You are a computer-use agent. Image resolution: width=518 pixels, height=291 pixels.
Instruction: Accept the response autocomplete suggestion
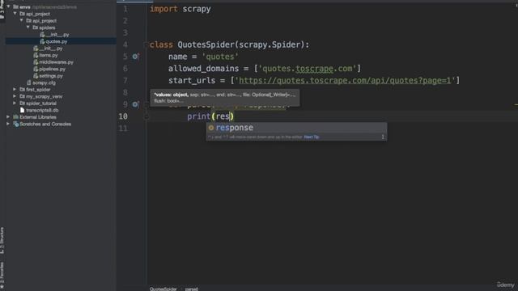click(296, 128)
